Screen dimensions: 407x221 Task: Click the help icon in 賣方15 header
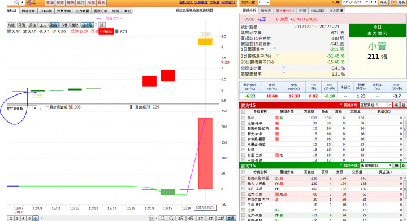click(x=341, y=165)
